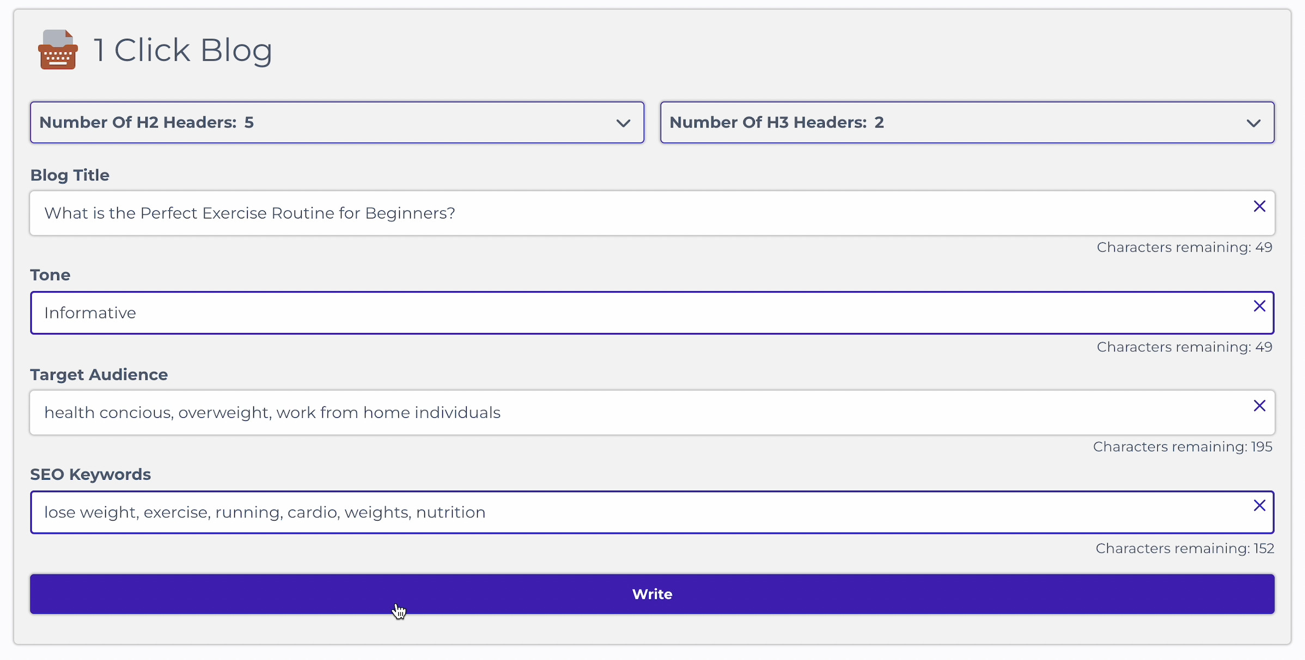Click inside the Target Audience input field
Screen dimensions: 1305x660
pyautogui.click(x=652, y=412)
